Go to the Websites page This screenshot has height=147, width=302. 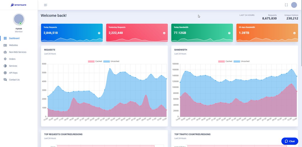coord(14,45)
